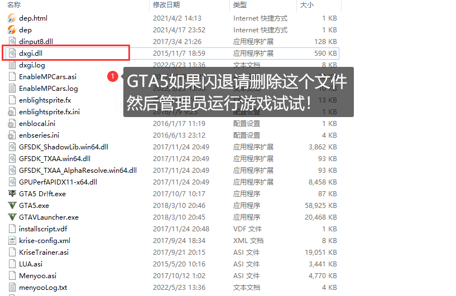Select the file name GTA5.exe
This screenshot has width=456, height=296.
(x=34, y=206)
